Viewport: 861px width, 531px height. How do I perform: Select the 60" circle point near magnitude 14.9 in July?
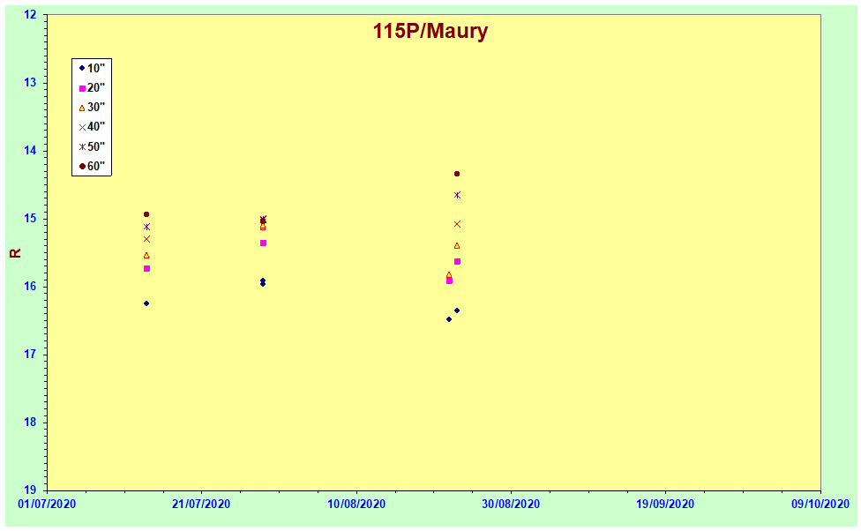point(146,214)
